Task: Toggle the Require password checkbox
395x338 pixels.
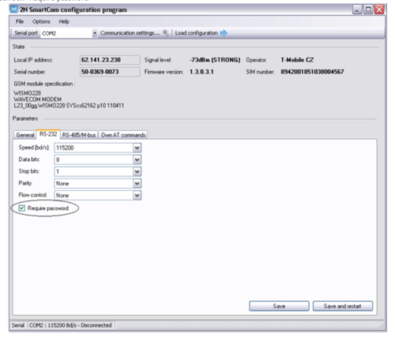Action: pyautogui.click(x=22, y=208)
